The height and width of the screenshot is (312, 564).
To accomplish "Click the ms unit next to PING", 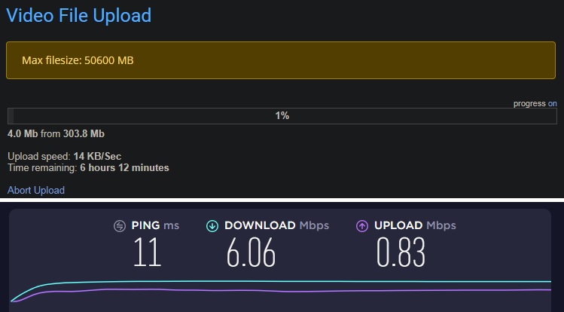I will [172, 226].
